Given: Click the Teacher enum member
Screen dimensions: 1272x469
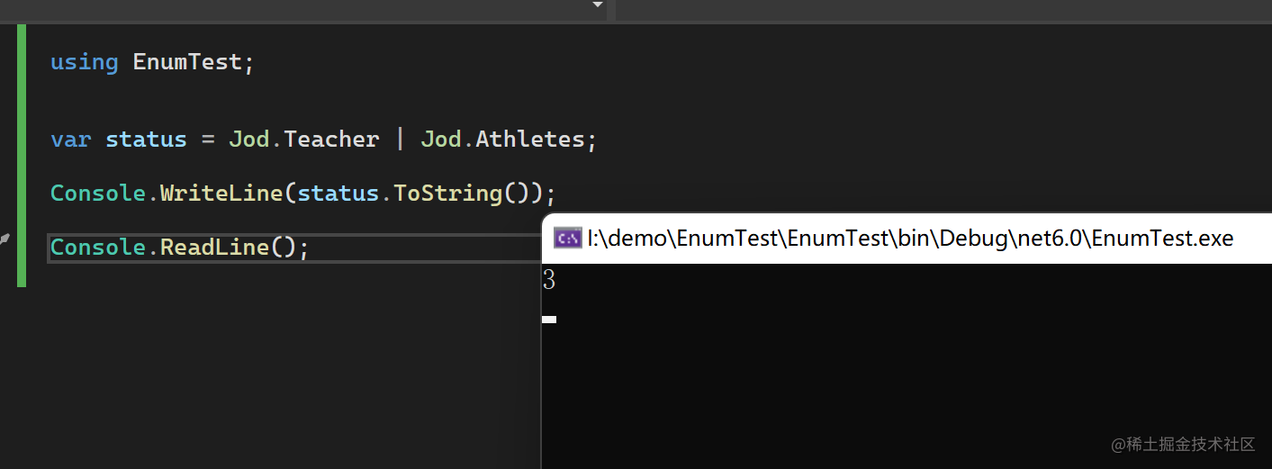Looking at the screenshot, I should tap(331, 140).
